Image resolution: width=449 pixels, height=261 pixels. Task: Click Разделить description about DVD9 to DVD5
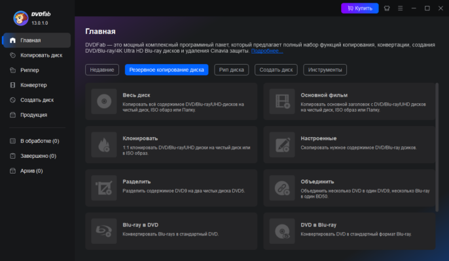pos(183,191)
